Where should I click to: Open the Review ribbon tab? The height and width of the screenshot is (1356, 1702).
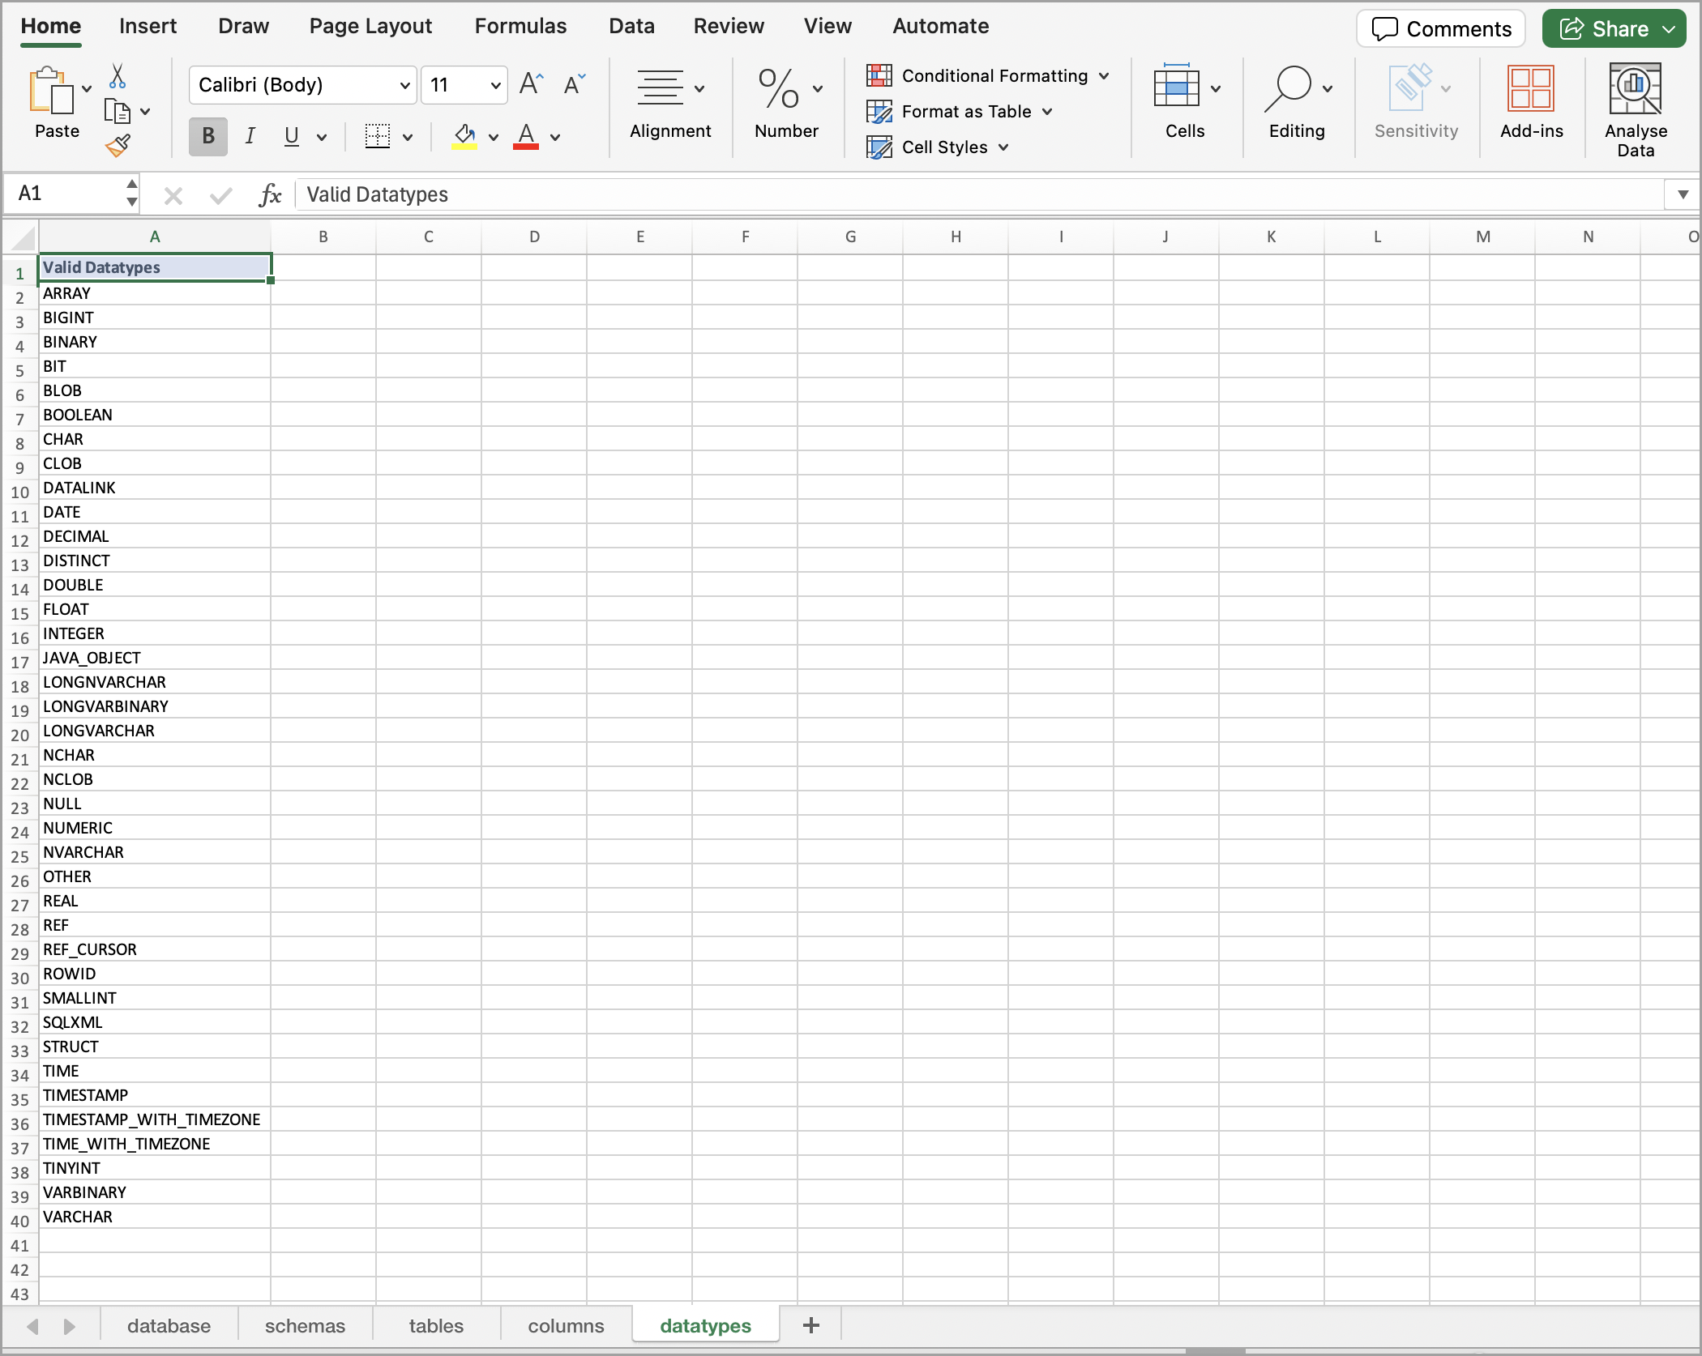pyautogui.click(x=728, y=27)
